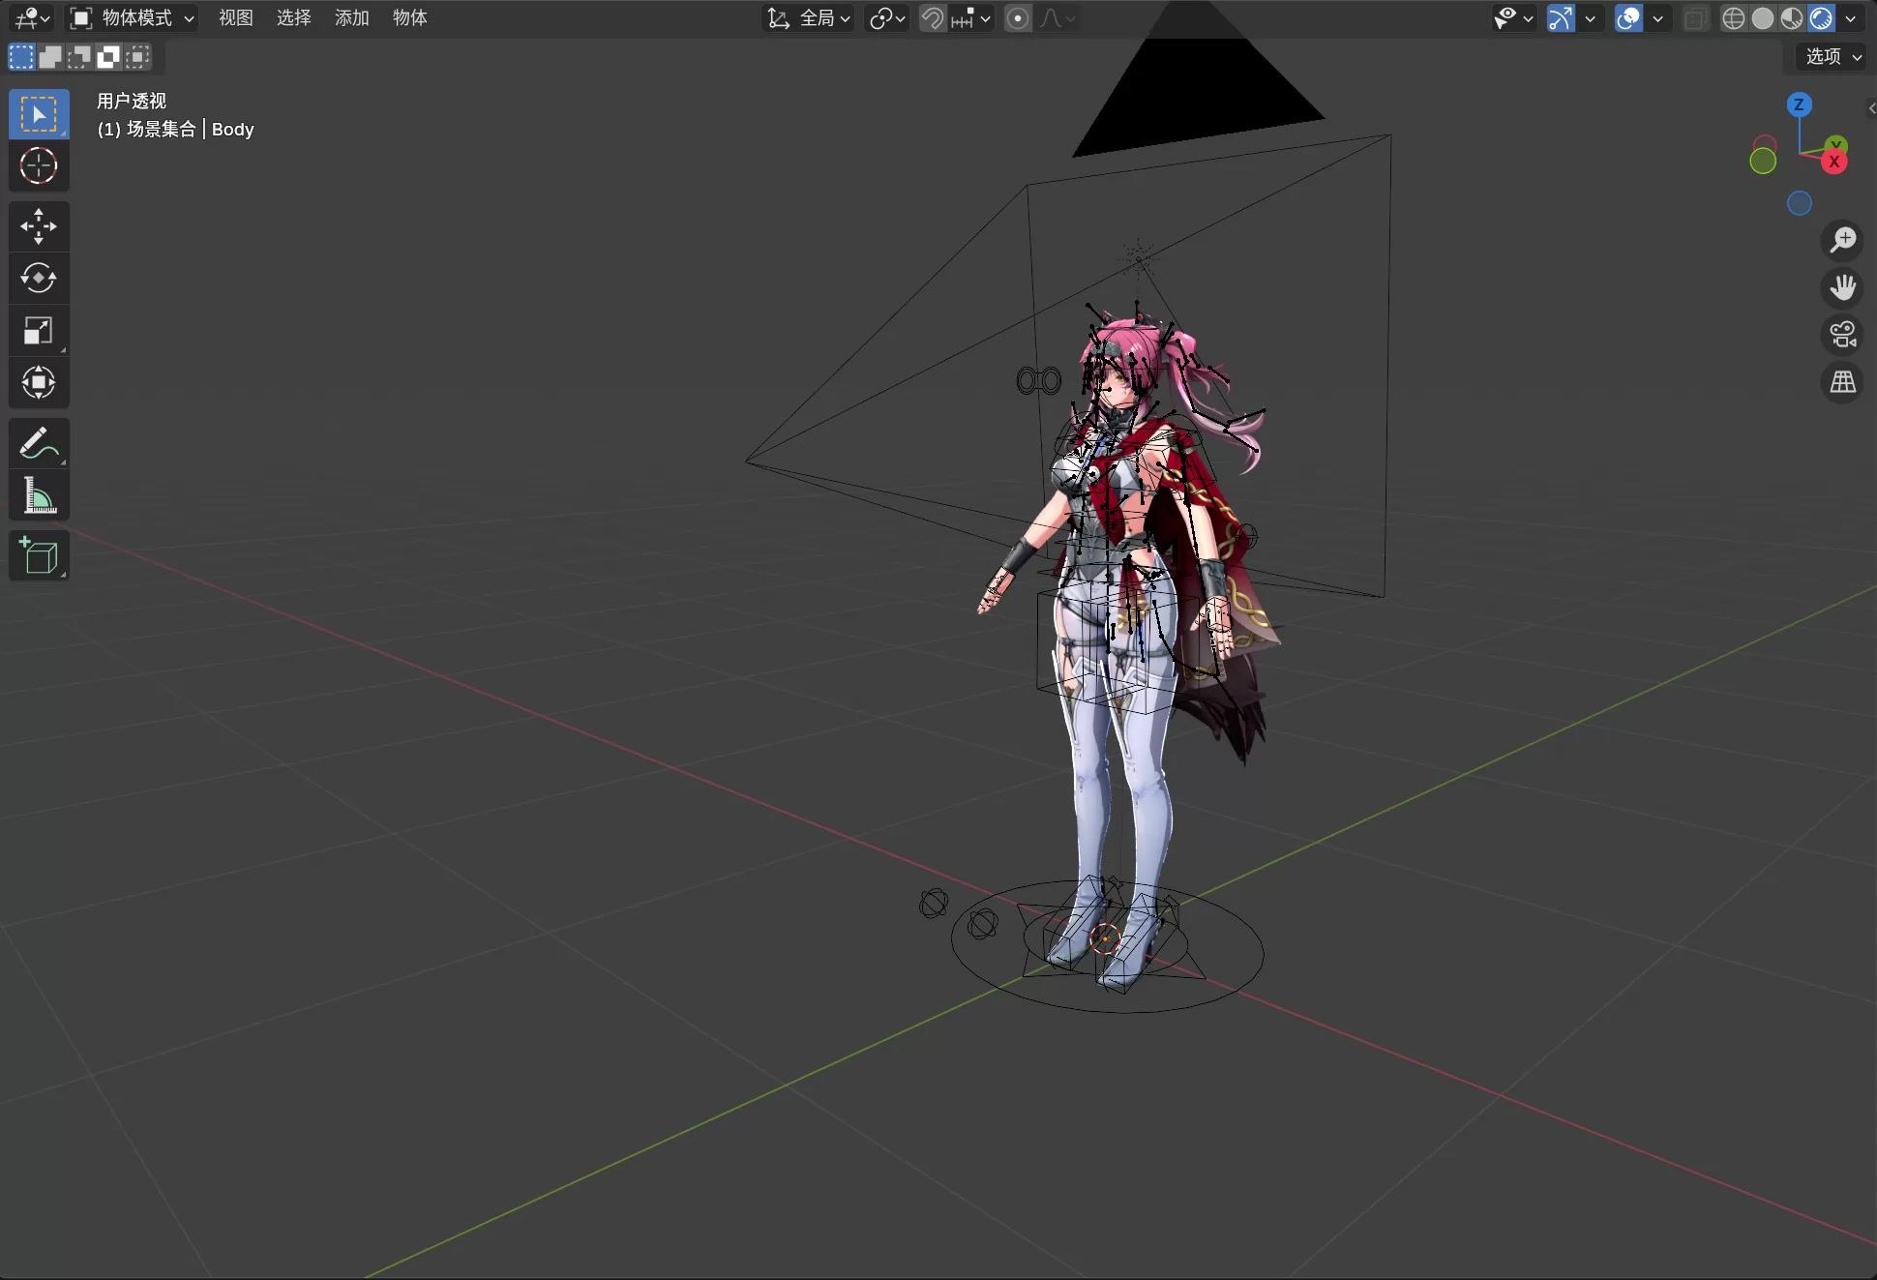Screen dimensions: 1877x1280
Task: Select the Add Cube tool
Action: click(x=39, y=556)
